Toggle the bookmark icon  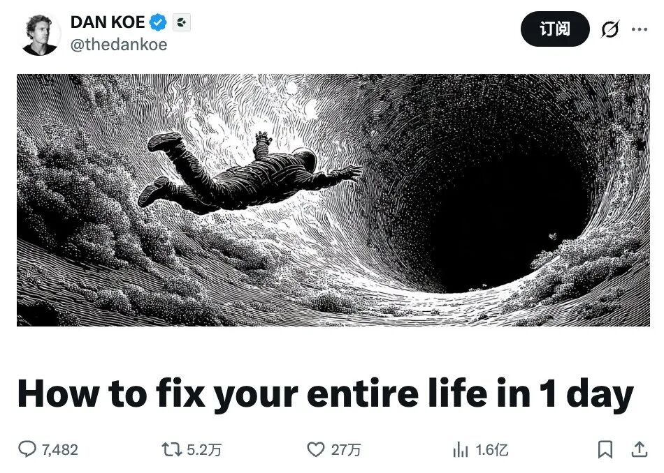pos(605,449)
